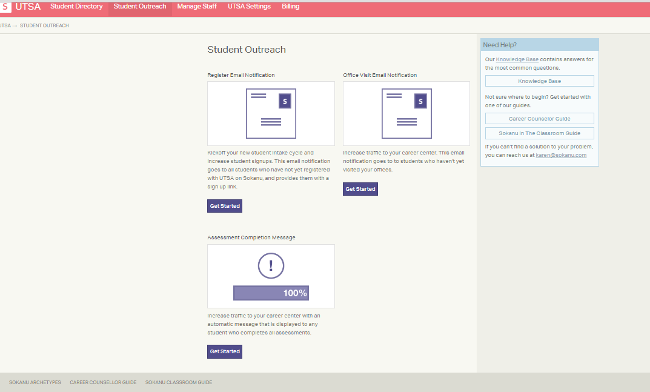Follow the underlined Knowledge Base text link
The width and height of the screenshot is (650, 392).
(x=517, y=59)
